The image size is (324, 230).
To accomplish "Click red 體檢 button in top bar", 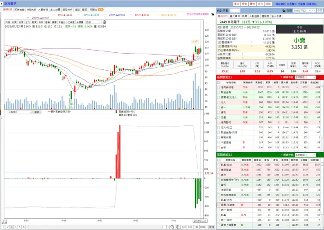I will 252,4.
